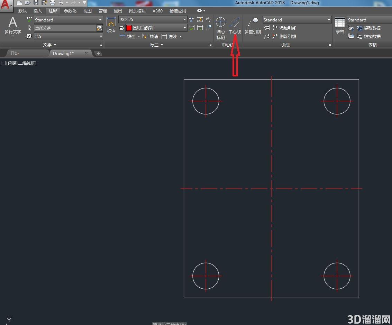392x325 pixels.
Task: Start the 标注 dimension tool
Action: click(x=111, y=25)
